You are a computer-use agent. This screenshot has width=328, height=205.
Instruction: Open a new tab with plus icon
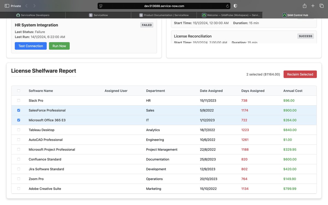point(313,6)
